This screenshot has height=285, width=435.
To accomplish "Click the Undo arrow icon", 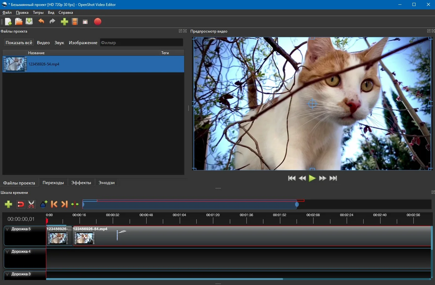I will [x=41, y=21].
